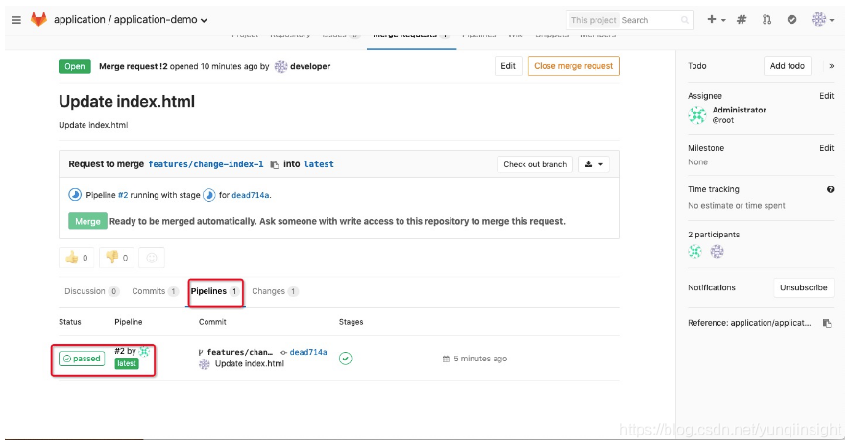The image size is (851, 447).
Task: Click the Check out branch button
Action: pyautogui.click(x=535, y=164)
